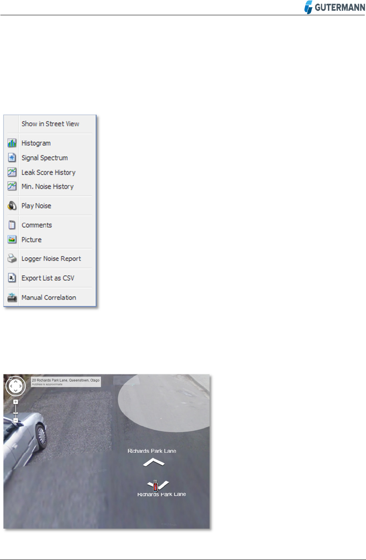Viewport: 366px width, 560px height.
Task: Click the Logger Noise Report printer icon
Action: 12,259
